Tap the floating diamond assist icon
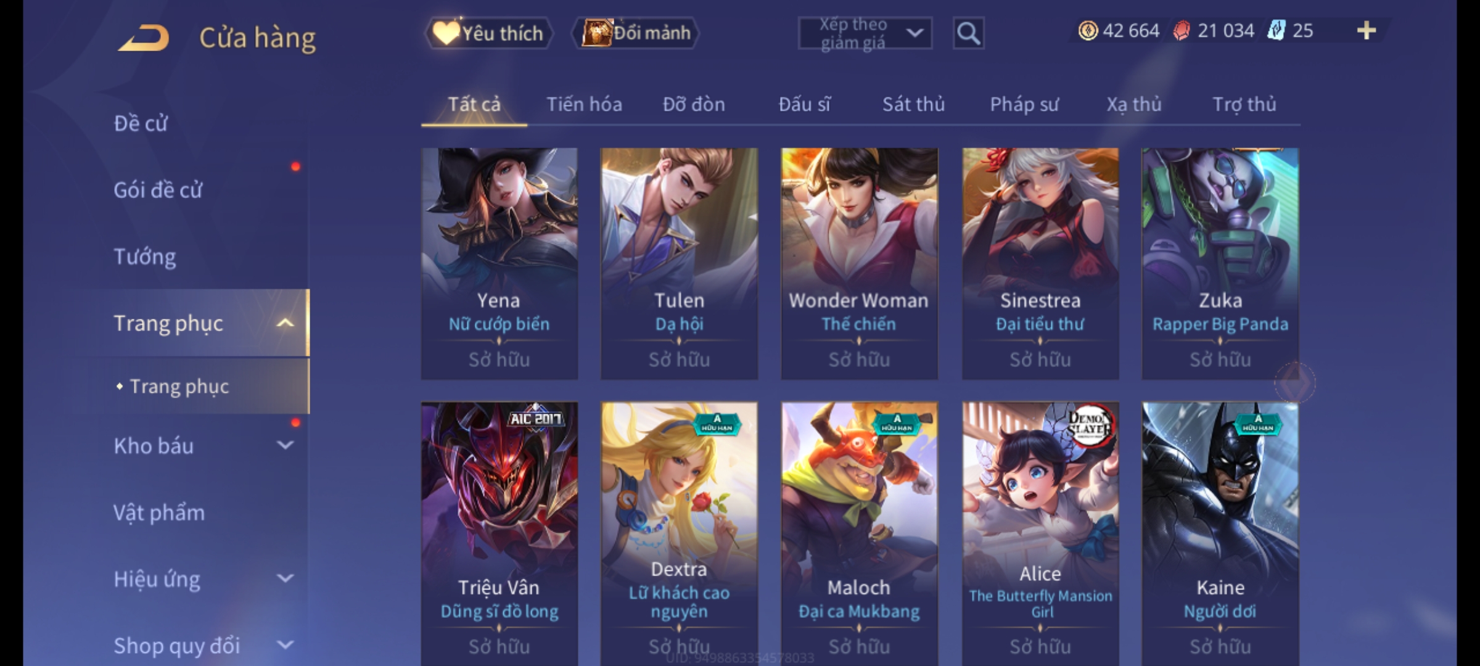 (x=1295, y=384)
